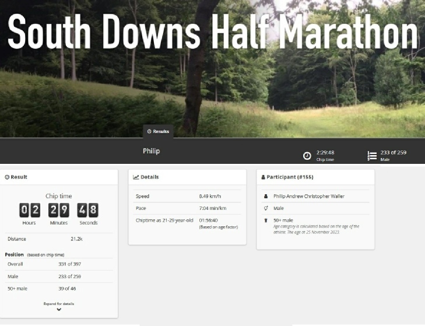Click the chart icon beside Details heading

(136, 177)
